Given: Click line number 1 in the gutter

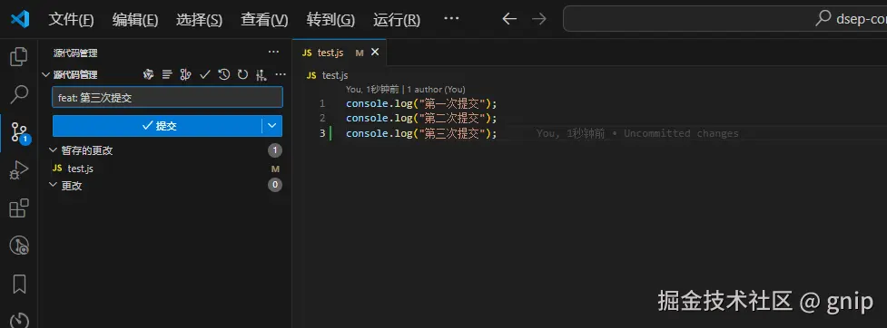Looking at the screenshot, I should point(322,104).
